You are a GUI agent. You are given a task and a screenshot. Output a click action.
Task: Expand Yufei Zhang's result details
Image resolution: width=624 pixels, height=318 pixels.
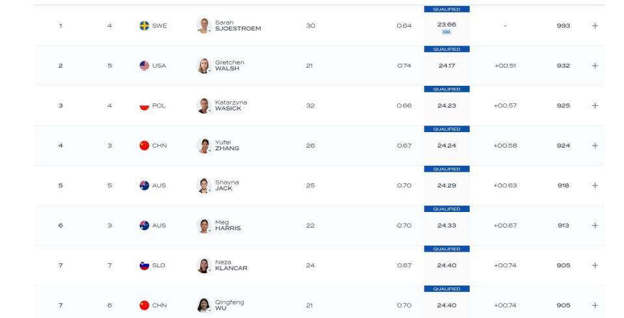point(595,146)
